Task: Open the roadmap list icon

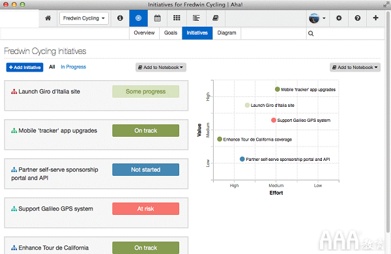Action: tap(196, 18)
